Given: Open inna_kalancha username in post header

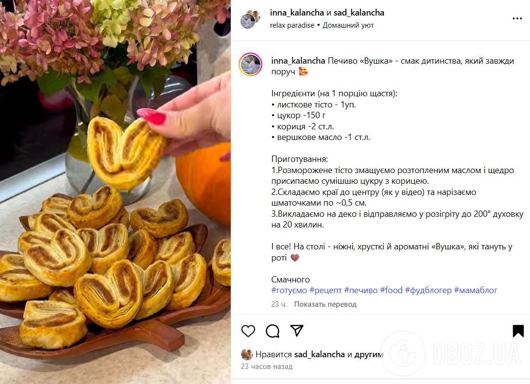Looking at the screenshot, I should click(x=297, y=13).
